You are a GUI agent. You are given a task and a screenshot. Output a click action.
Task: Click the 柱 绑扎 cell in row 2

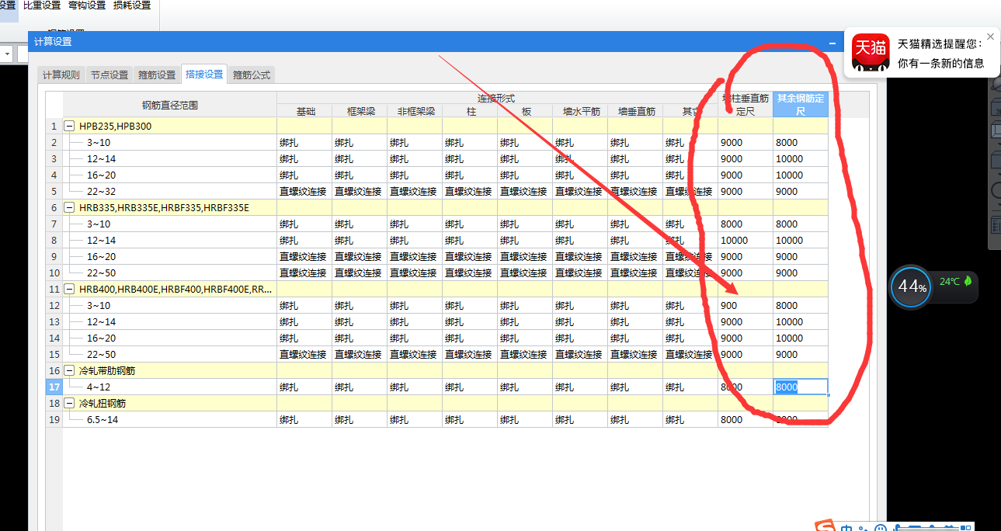(471, 143)
